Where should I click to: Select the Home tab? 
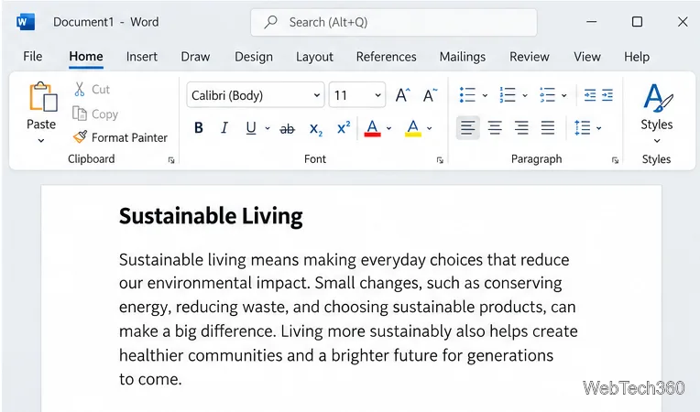point(86,57)
